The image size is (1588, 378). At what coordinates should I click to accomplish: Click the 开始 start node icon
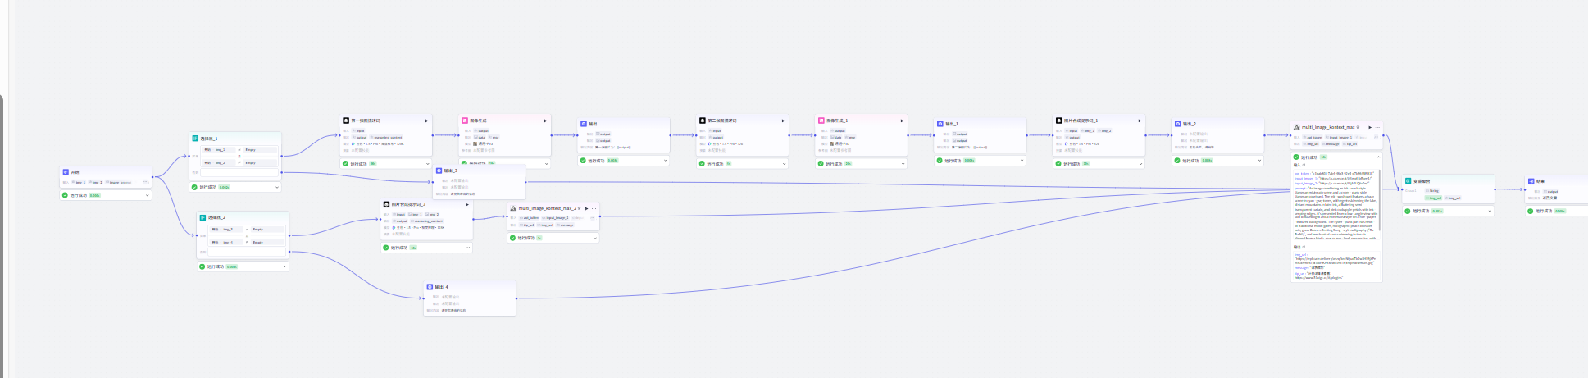tap(66, 172)
